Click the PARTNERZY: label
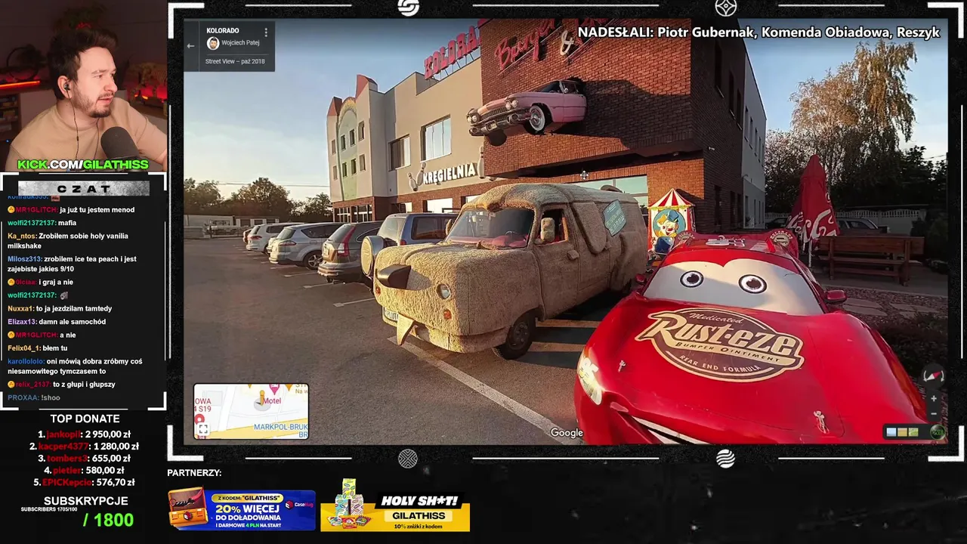The image size is (967, 544). [194, 473]
